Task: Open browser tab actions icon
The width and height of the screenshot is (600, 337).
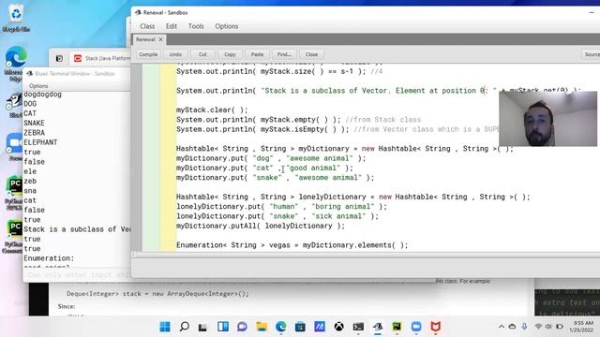Action: [59, 58]
